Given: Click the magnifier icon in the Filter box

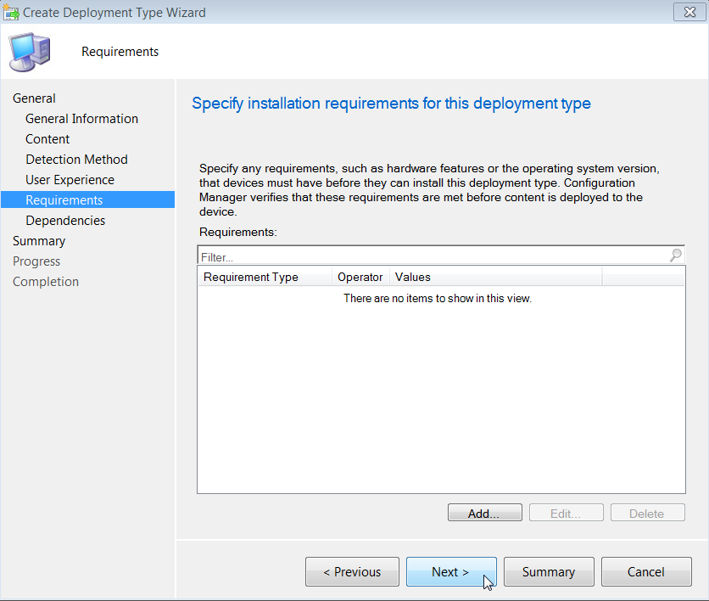Looking at the screenshot, I should (674, 256).
